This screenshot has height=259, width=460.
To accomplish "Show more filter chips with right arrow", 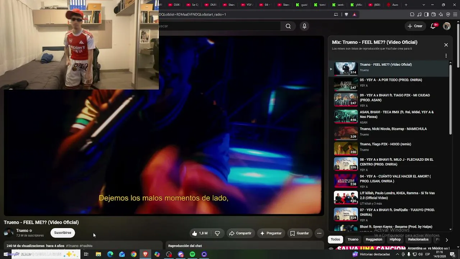I will tap(447, 240).
